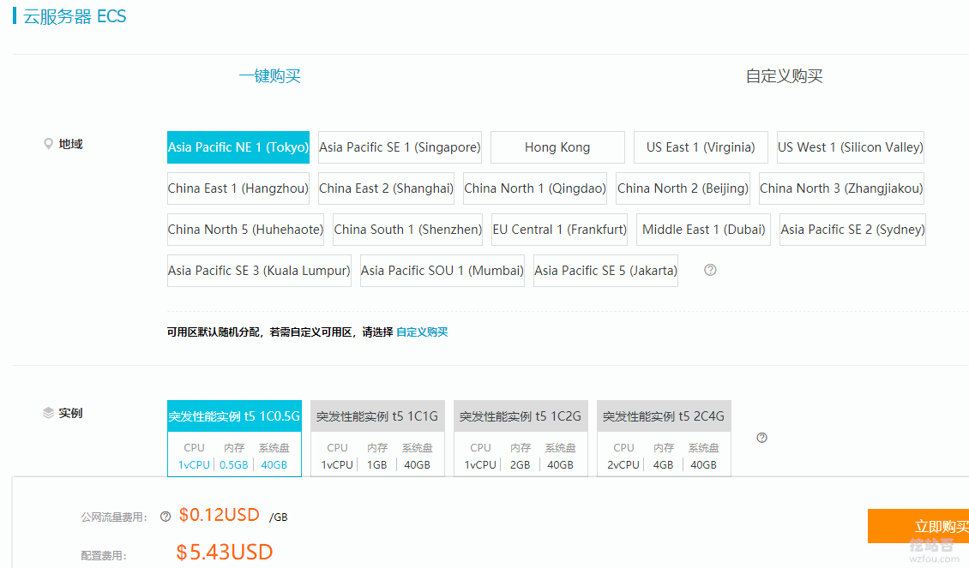Click the help icon beside instance types
The height and width of the screenshot is (568, 969).
pyautogui.click(x=761, y=438)
